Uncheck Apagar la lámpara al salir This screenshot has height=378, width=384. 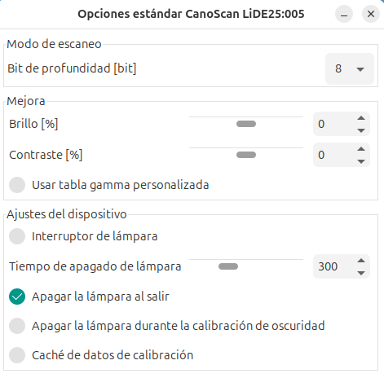coord(17,297)
